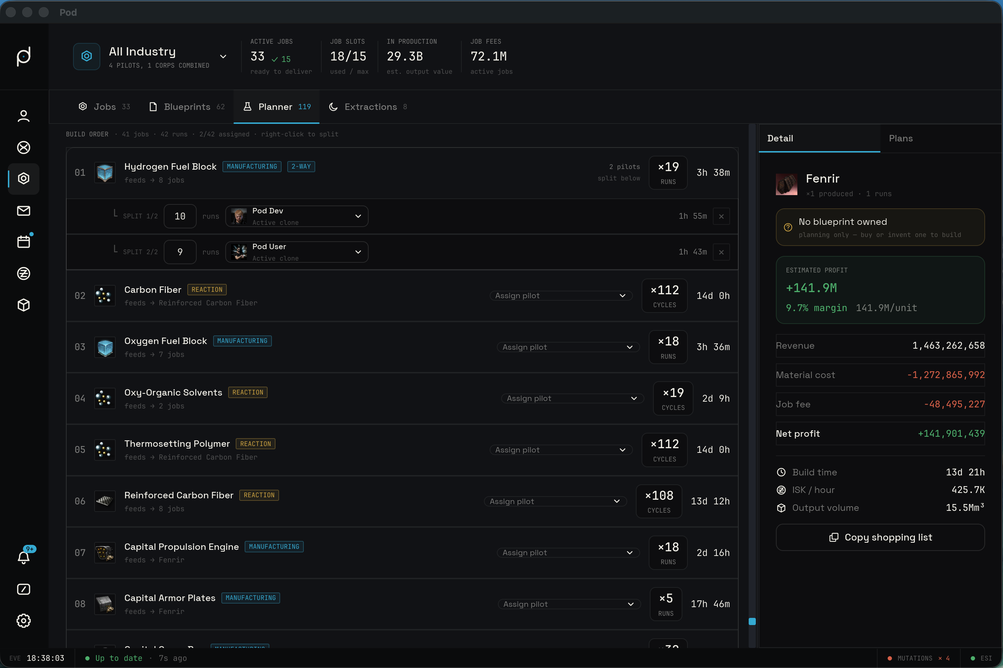The width and height of the screenshot is (1003, 668).
Task: Open the calendar sidebar icon
Action: 24,242
